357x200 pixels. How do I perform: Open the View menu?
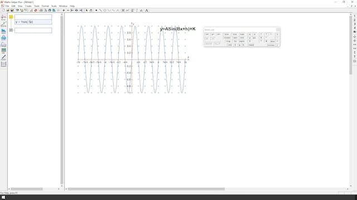(20, 6)
